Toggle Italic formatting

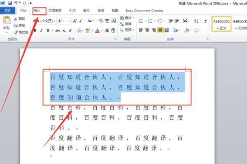[x=41, y=30]
